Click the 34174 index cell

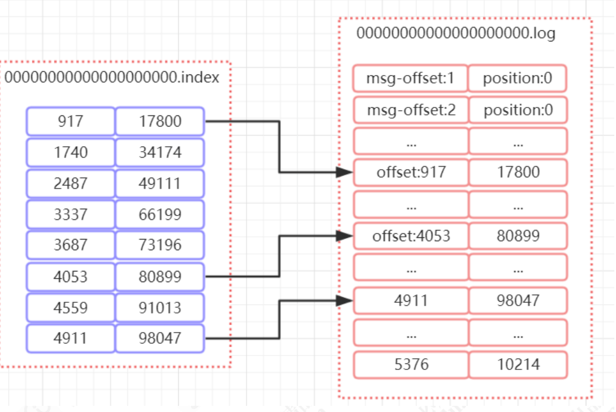[160, 152]
